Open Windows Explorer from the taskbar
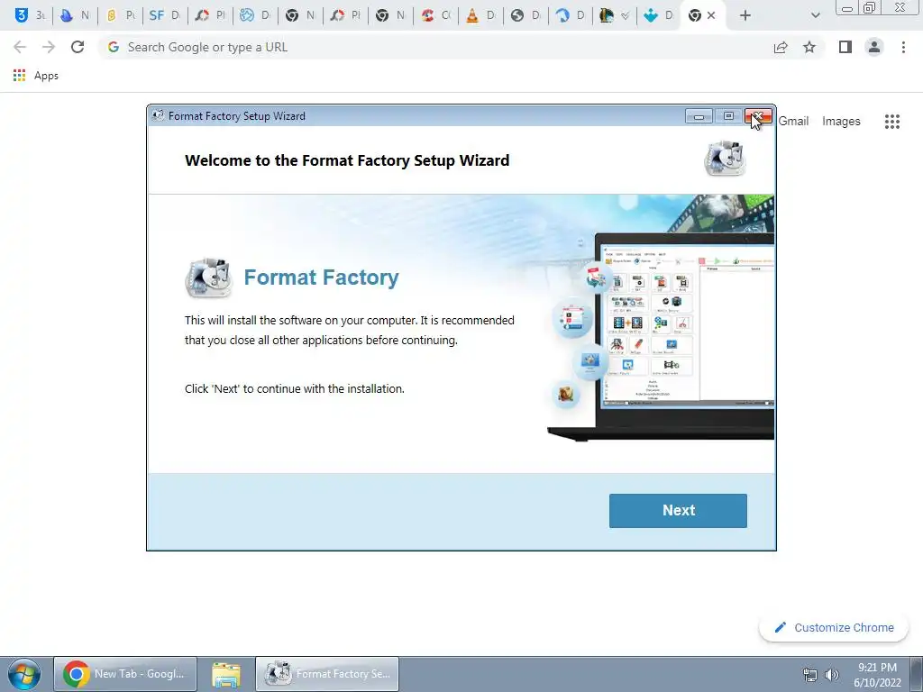The width and height of the screenshot is (923, 692). (226, 674)
